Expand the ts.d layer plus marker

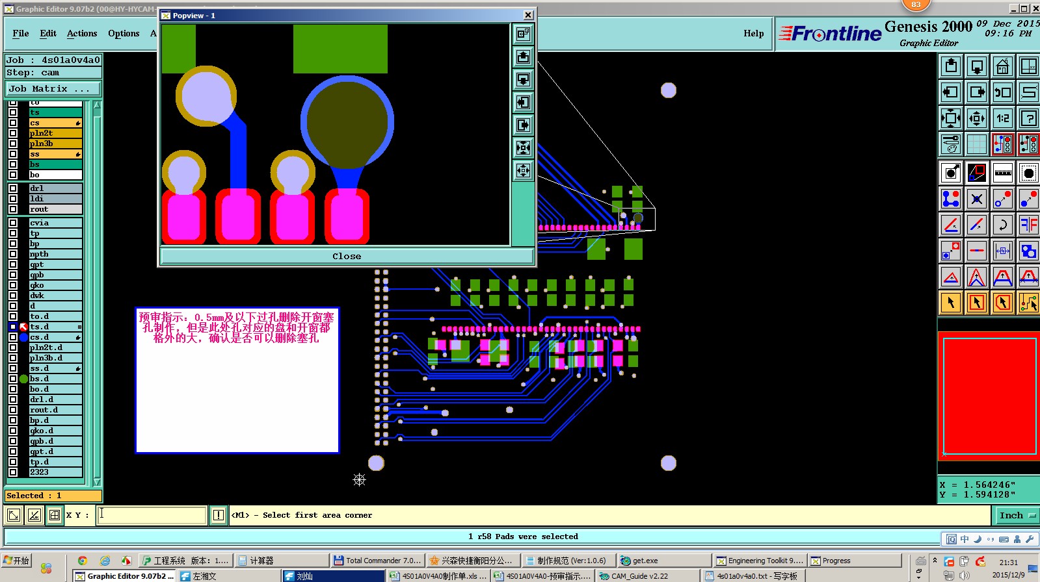79,327
